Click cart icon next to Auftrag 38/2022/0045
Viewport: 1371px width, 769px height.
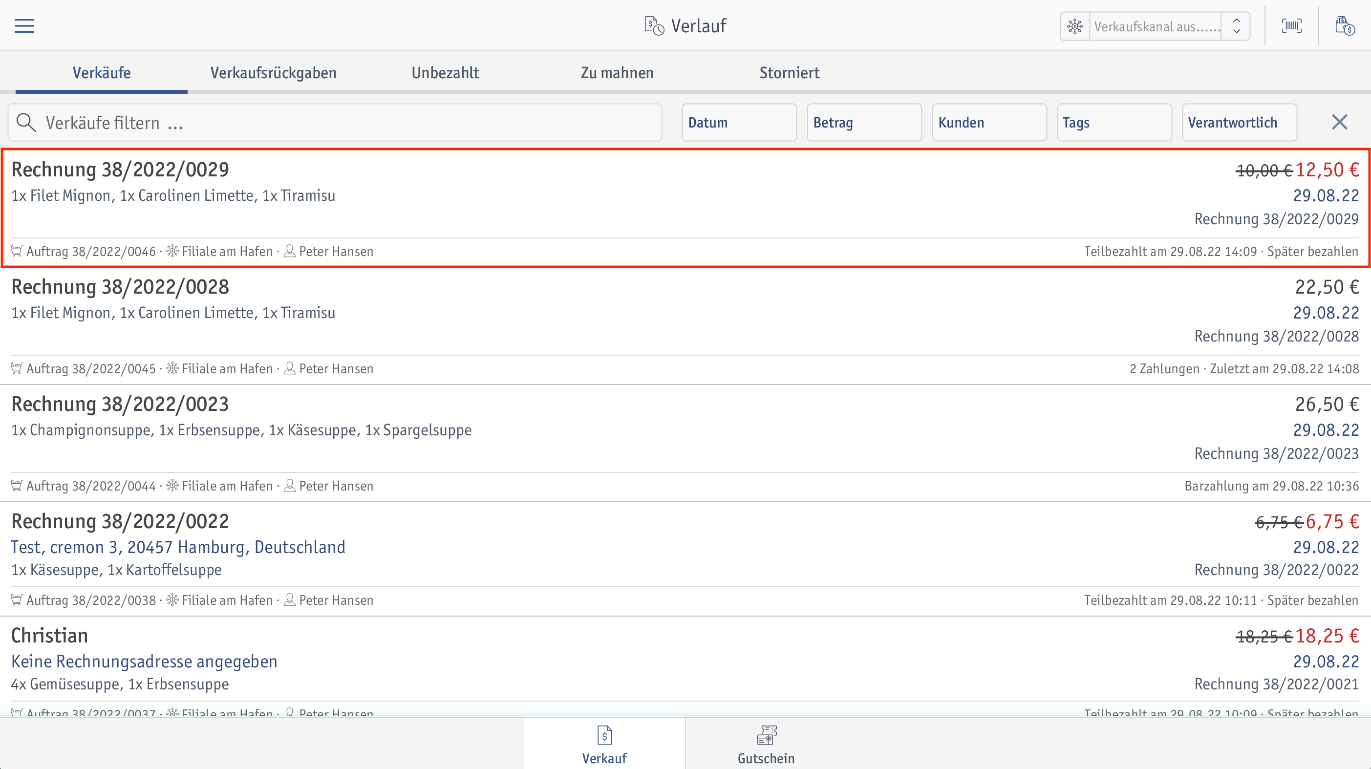[x=17, y=368]
